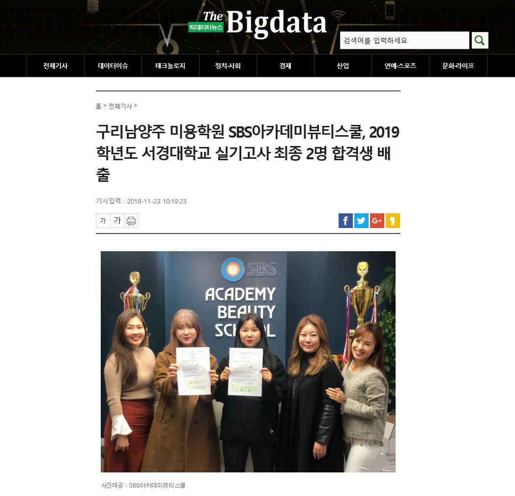515x496 pixels.
Task: Open 문화·라이프 section
Action: coord(458,66)
